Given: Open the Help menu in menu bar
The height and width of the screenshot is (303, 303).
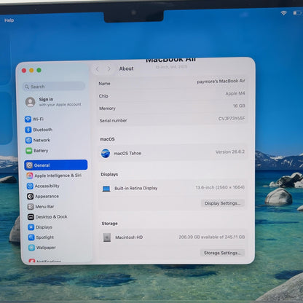Looking at the screenshot, I should pos(9,20).
